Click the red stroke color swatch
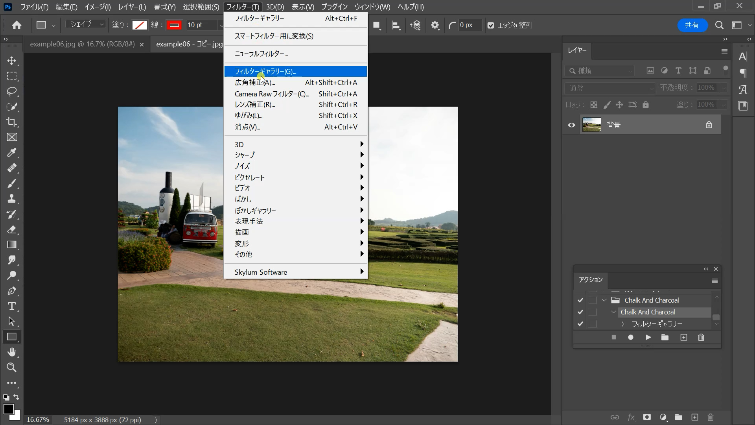This screenshot has height=425, width=755. click(174, 25)
